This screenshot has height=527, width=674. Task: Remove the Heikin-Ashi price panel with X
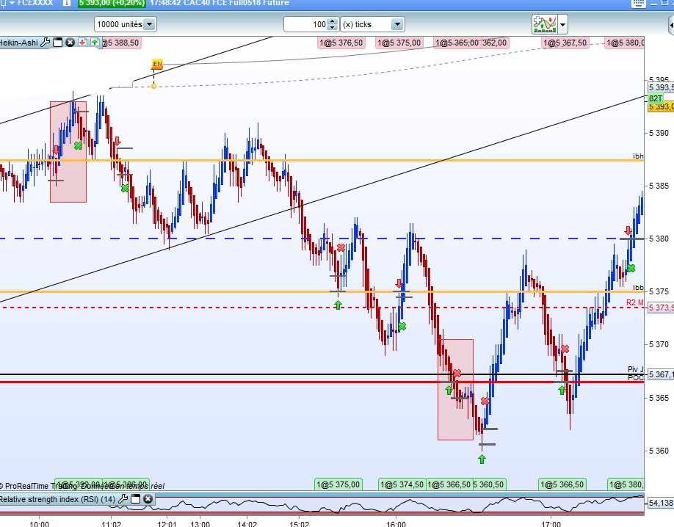click(x=70, y=43)
